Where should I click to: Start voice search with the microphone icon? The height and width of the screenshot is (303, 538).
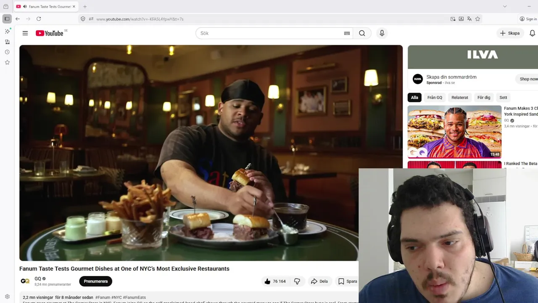coord(382,33)
